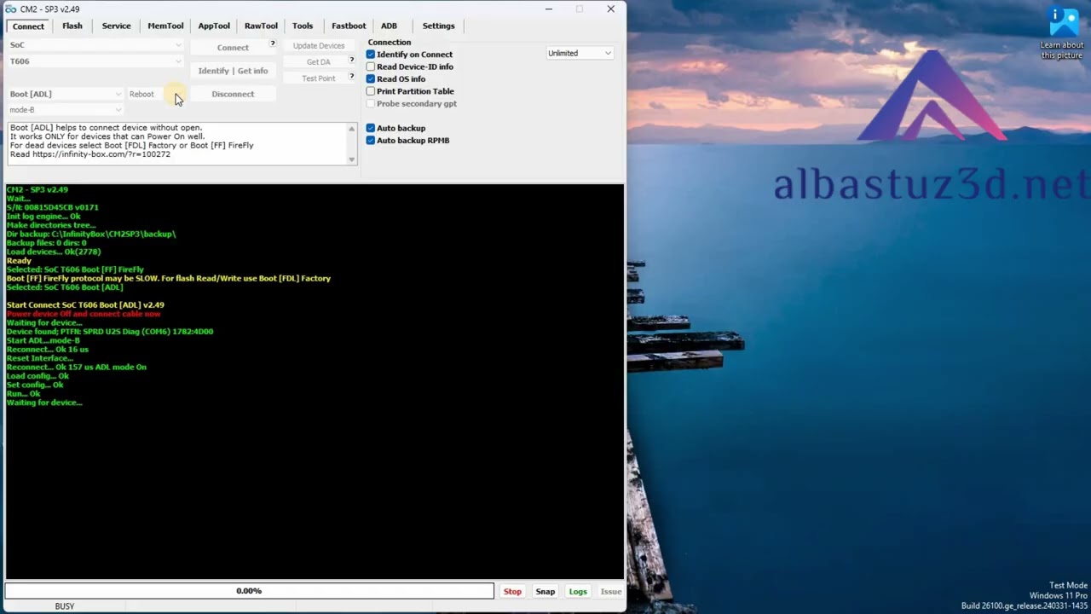Go to the Tools tab
Screen dimensions: 1091x614
click(303, 26)
